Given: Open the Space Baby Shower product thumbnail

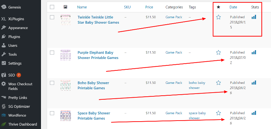Looking at the screenshot, I should (65, 116).
